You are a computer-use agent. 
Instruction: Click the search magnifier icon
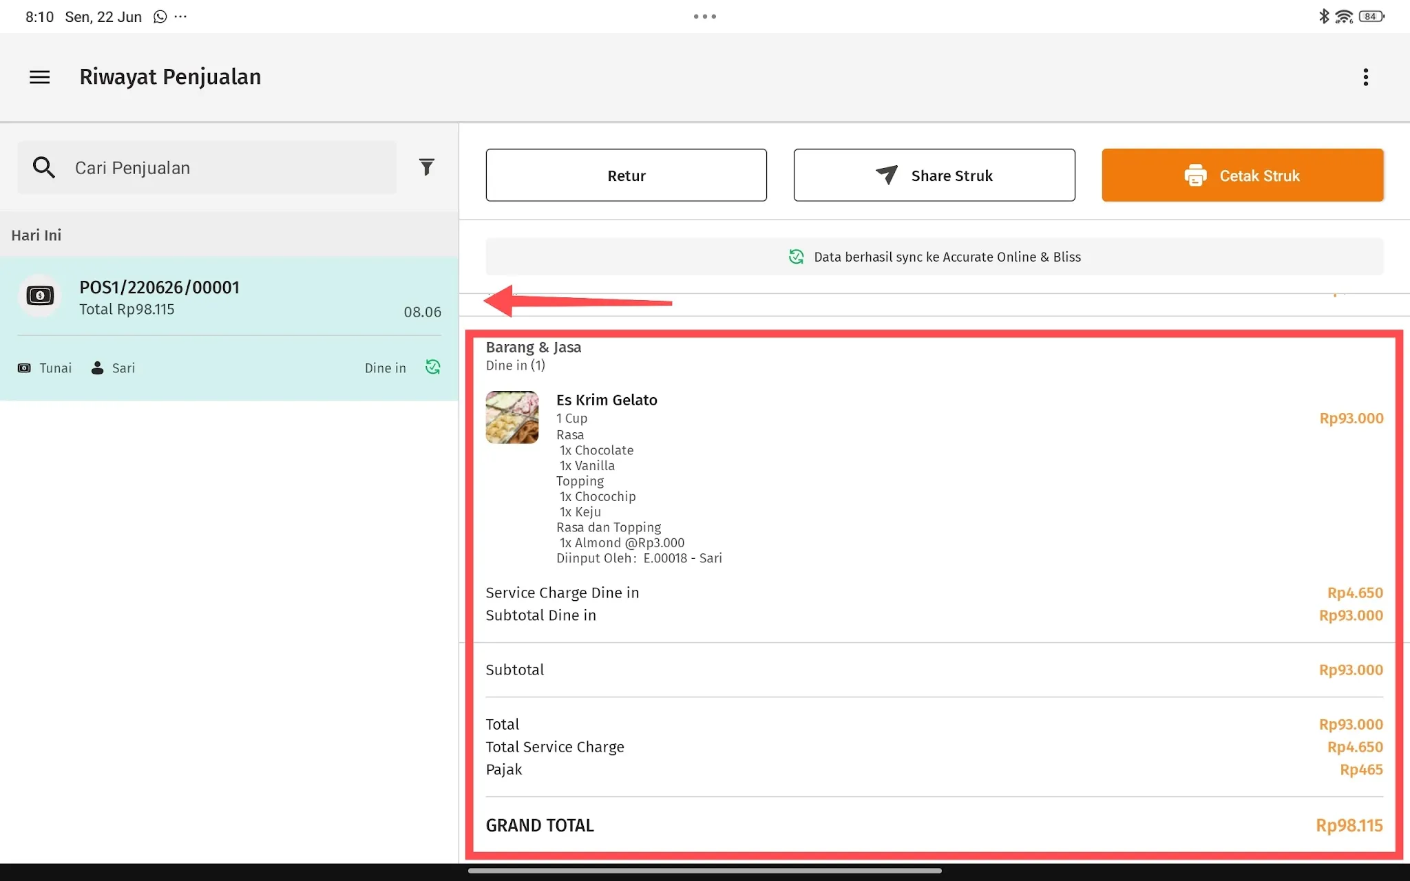click(x=44, y=167)
